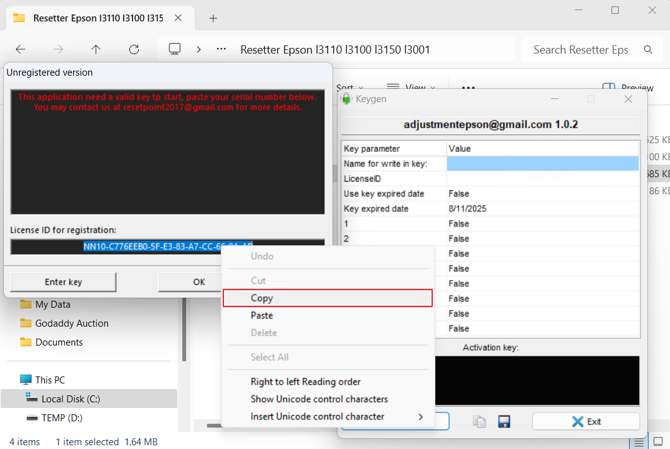
Task: Go up one folder level
Action: (96, 49)
